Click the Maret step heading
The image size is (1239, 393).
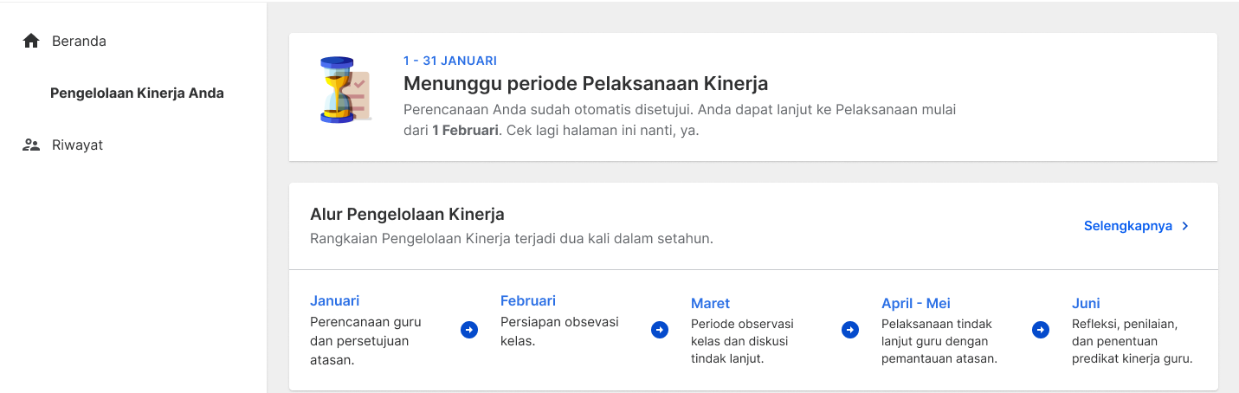coord(710,304)
